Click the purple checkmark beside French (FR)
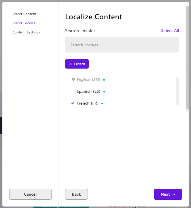 tap(73, 103)
